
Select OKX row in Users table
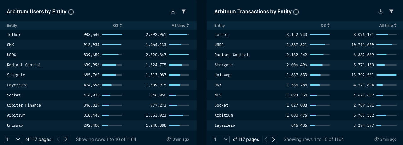[x=98, y=45]
